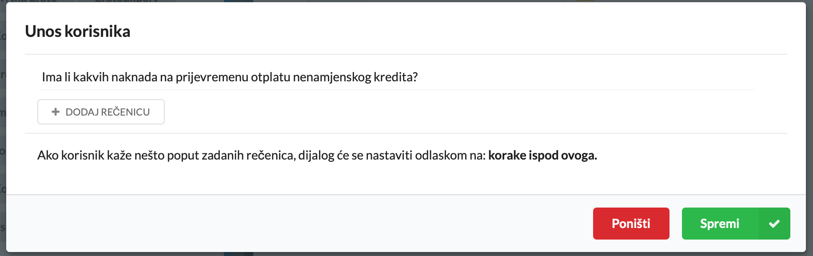
Task: Focus the sentence input field's empty area
Action: coord(578,77)
